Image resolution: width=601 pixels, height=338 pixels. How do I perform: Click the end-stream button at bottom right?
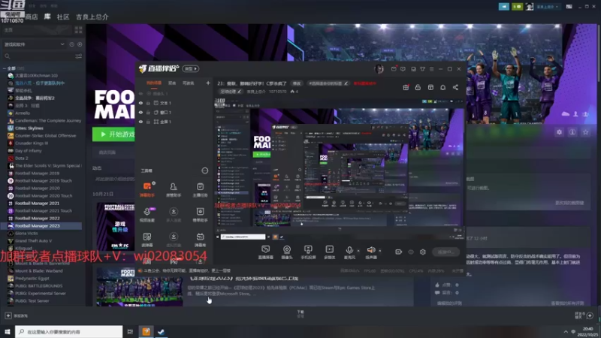click(445, 252)
